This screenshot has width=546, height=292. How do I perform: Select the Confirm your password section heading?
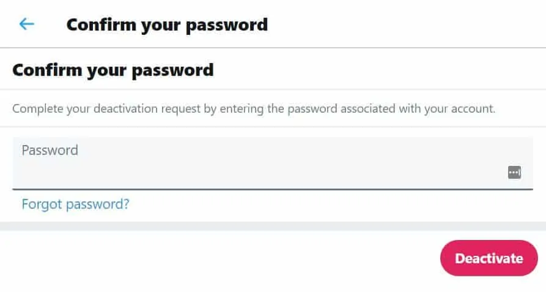113,70
